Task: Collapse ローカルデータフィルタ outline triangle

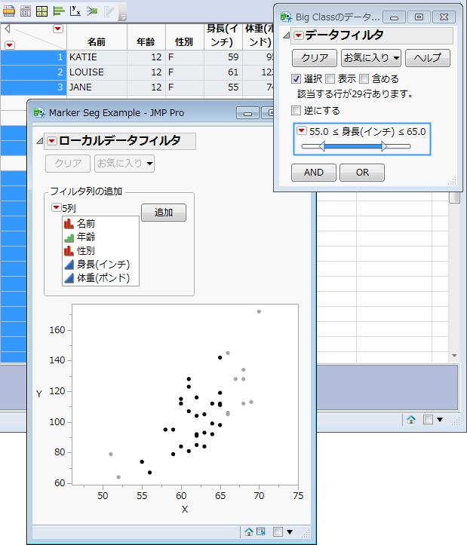Action: [39, 141]
